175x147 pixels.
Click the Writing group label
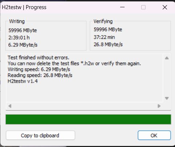coord(17,21)
